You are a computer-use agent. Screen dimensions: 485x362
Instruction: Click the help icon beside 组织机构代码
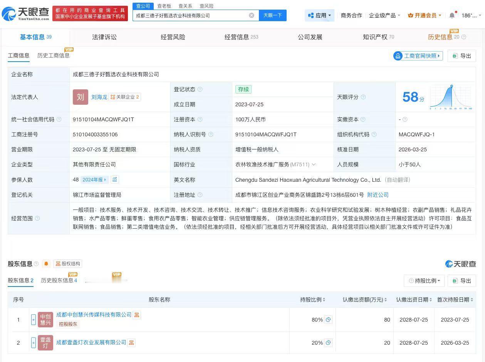pyautogui.click(x=374, y=134)
